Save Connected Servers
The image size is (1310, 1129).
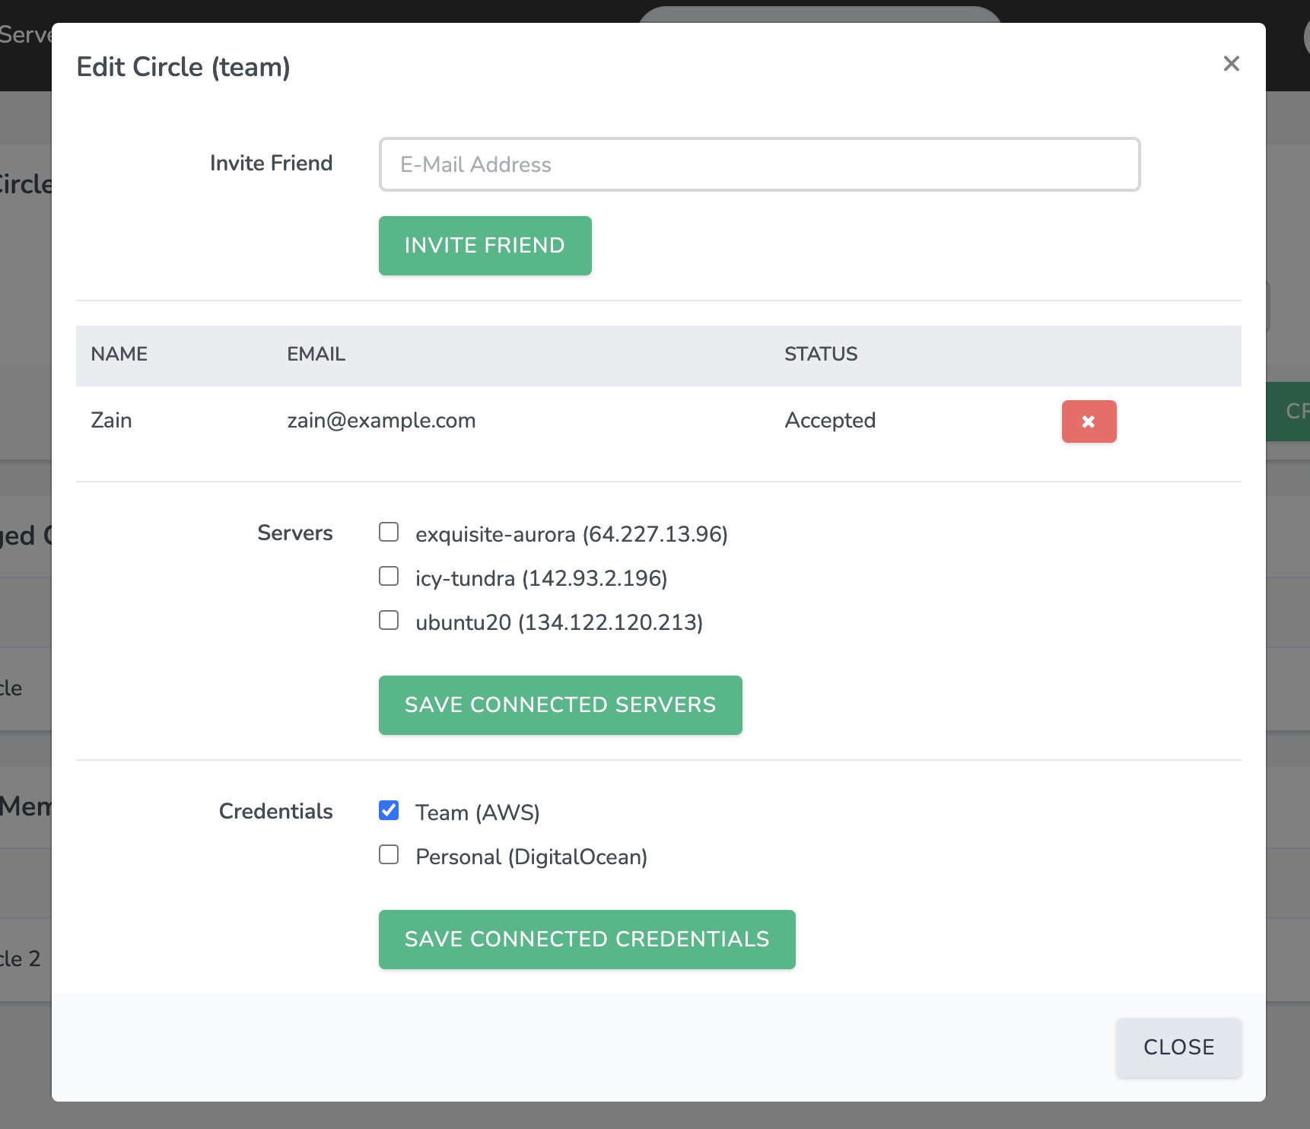(x=560, y=704)
